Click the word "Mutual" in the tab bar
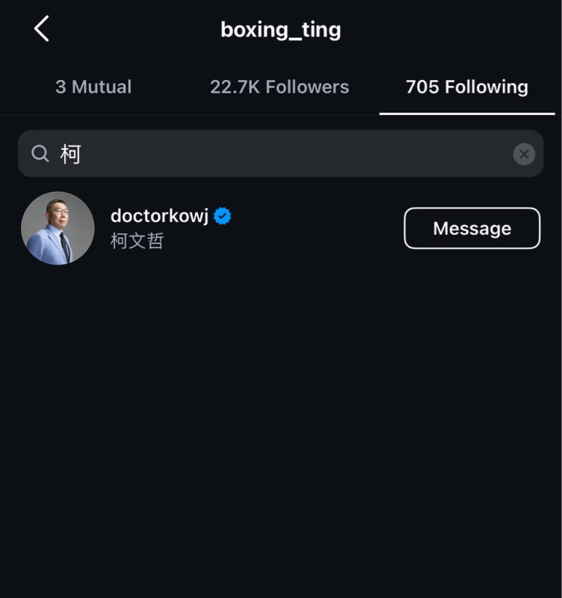This screenshot has width=562, height=598. (x=102, y=87)
